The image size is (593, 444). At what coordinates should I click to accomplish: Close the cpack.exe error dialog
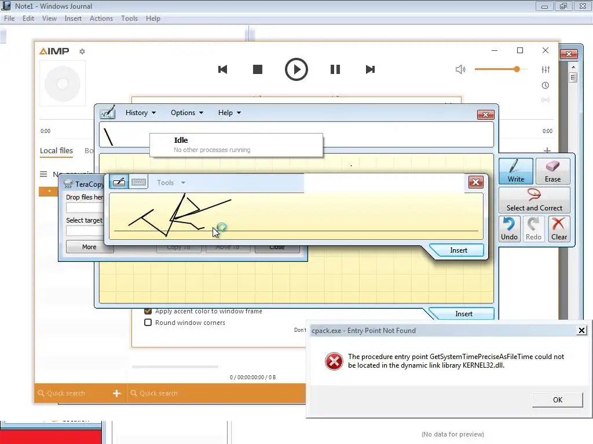point(581,331)
